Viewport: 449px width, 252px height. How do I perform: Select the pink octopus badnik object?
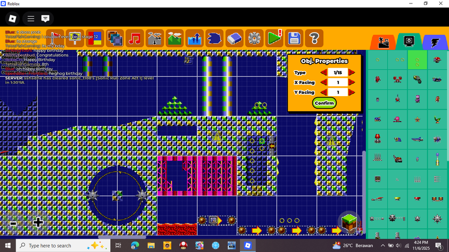pos(398,120)
